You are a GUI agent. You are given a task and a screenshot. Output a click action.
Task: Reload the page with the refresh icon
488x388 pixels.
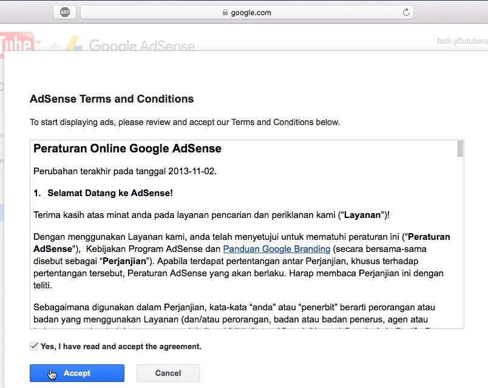(x=406, y=12)
